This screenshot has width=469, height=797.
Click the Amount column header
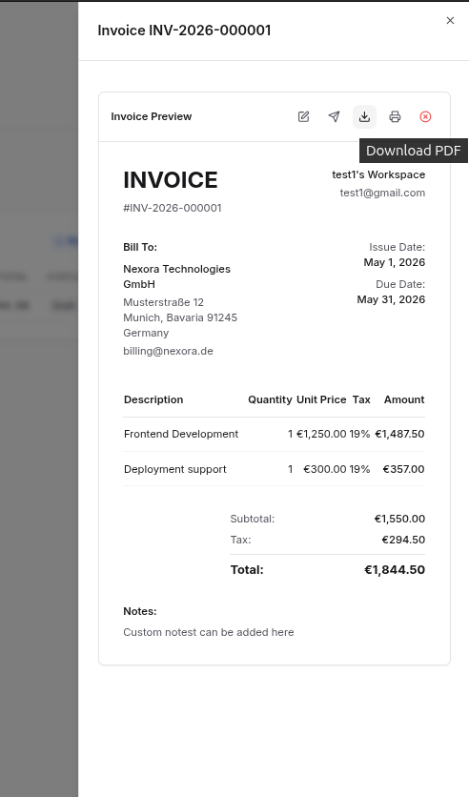coord(404,399)
